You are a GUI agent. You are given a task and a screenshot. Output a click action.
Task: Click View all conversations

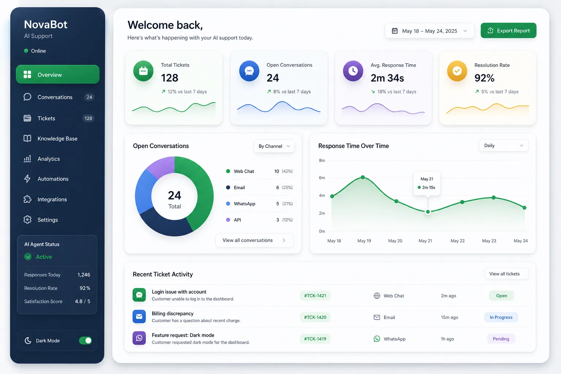point(254,240)
